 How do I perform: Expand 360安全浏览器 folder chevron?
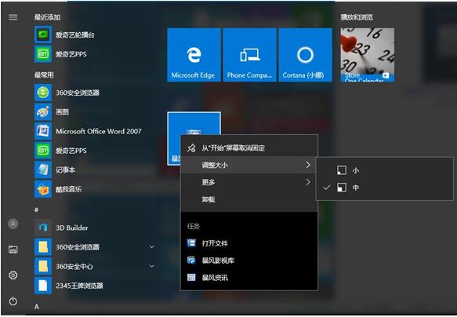click(152, 247)
